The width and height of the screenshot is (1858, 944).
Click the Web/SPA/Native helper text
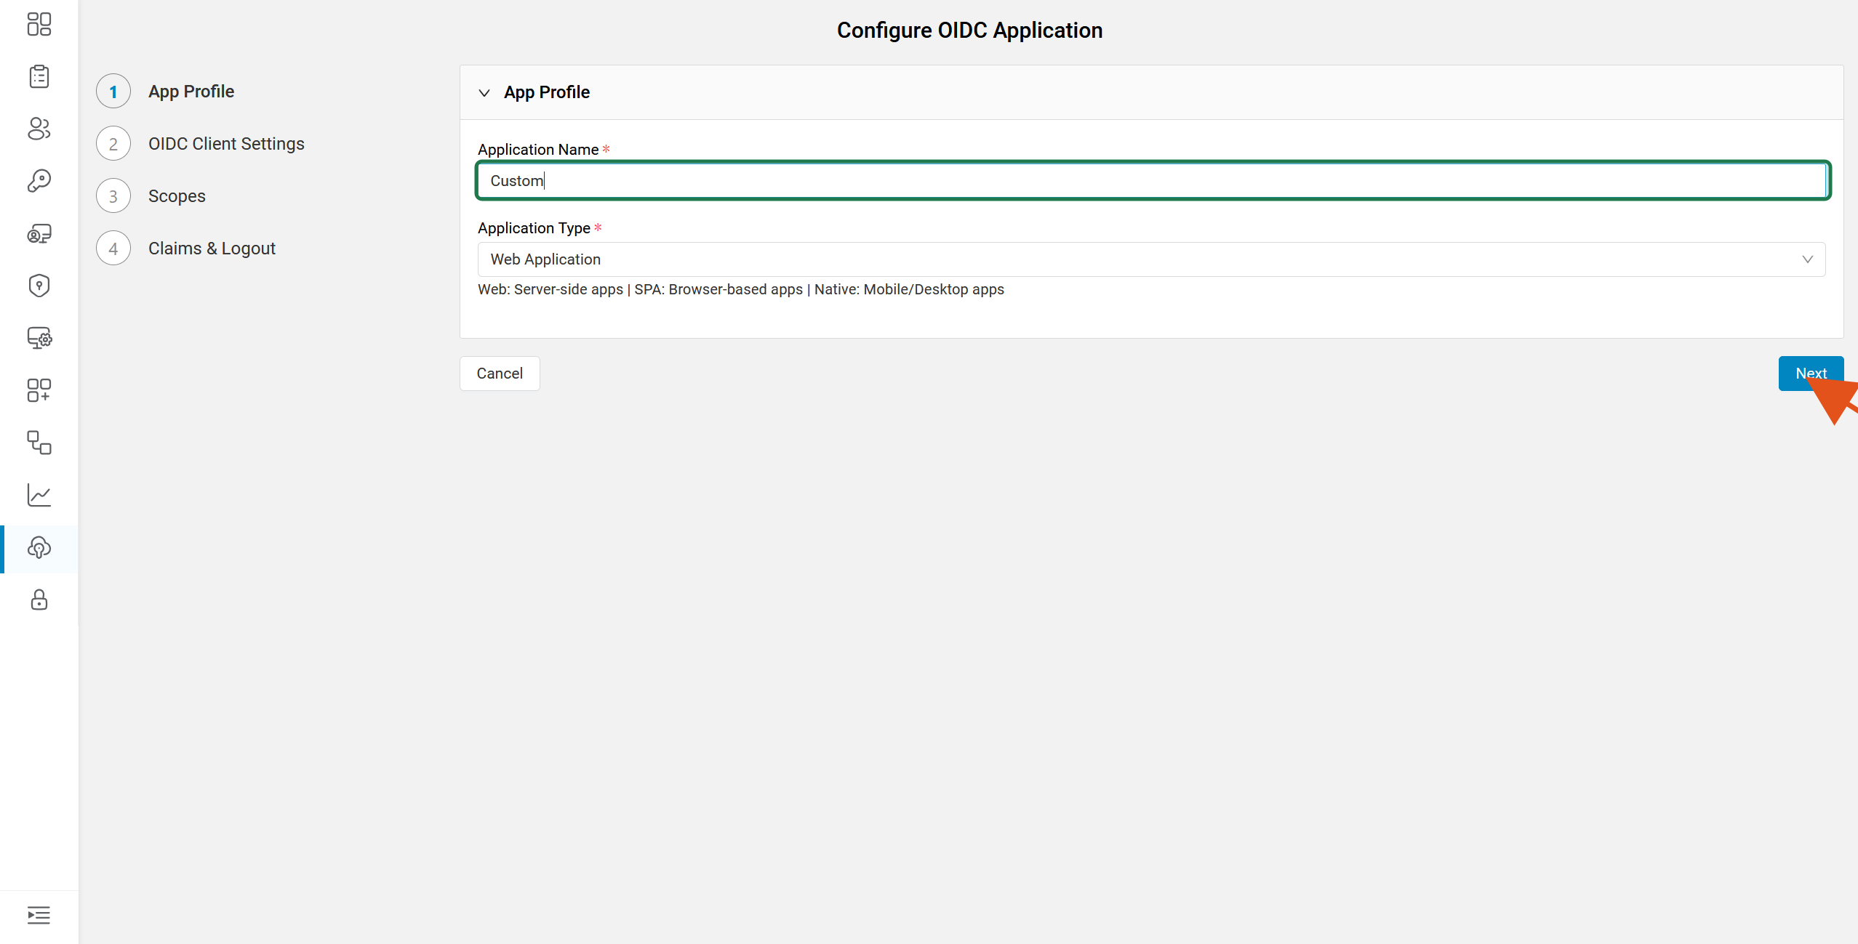tap(741, 289)
